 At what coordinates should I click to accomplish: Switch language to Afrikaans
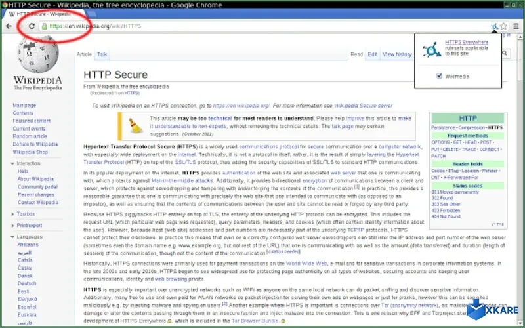(x=28, y=245)
